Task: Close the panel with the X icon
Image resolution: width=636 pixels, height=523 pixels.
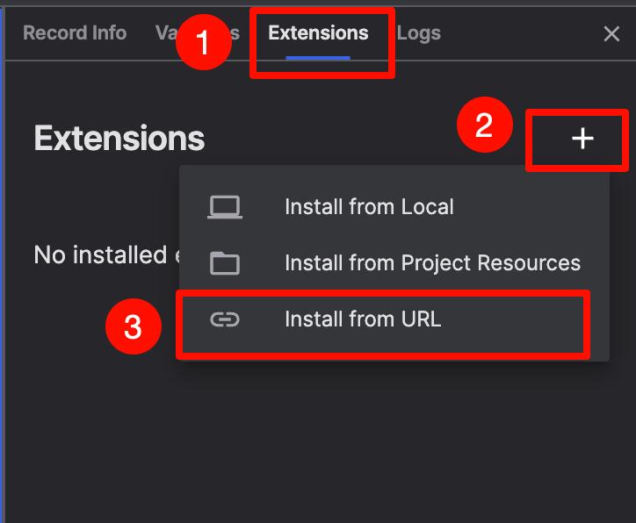Action: pyautogui.click(x=611, y=34)
